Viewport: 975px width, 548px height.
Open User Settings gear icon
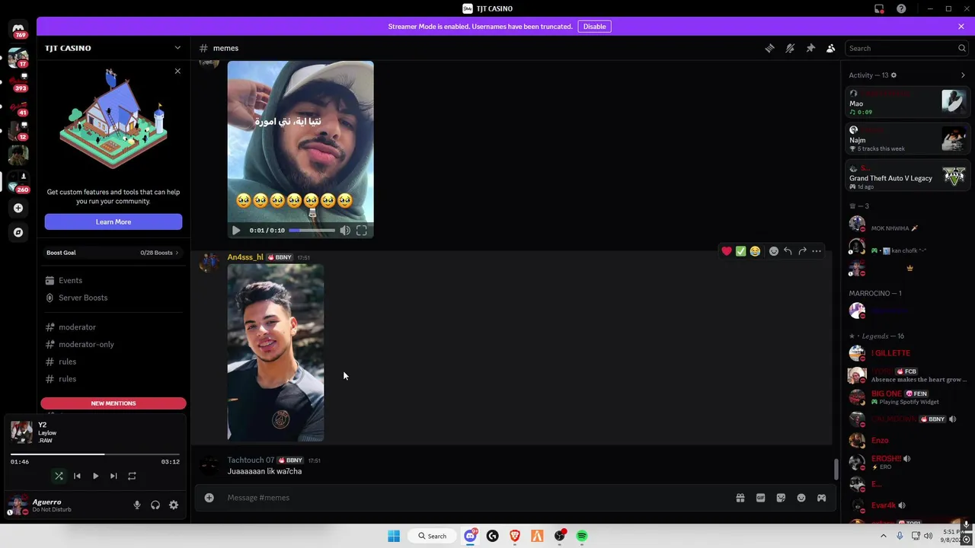(174, 505)
